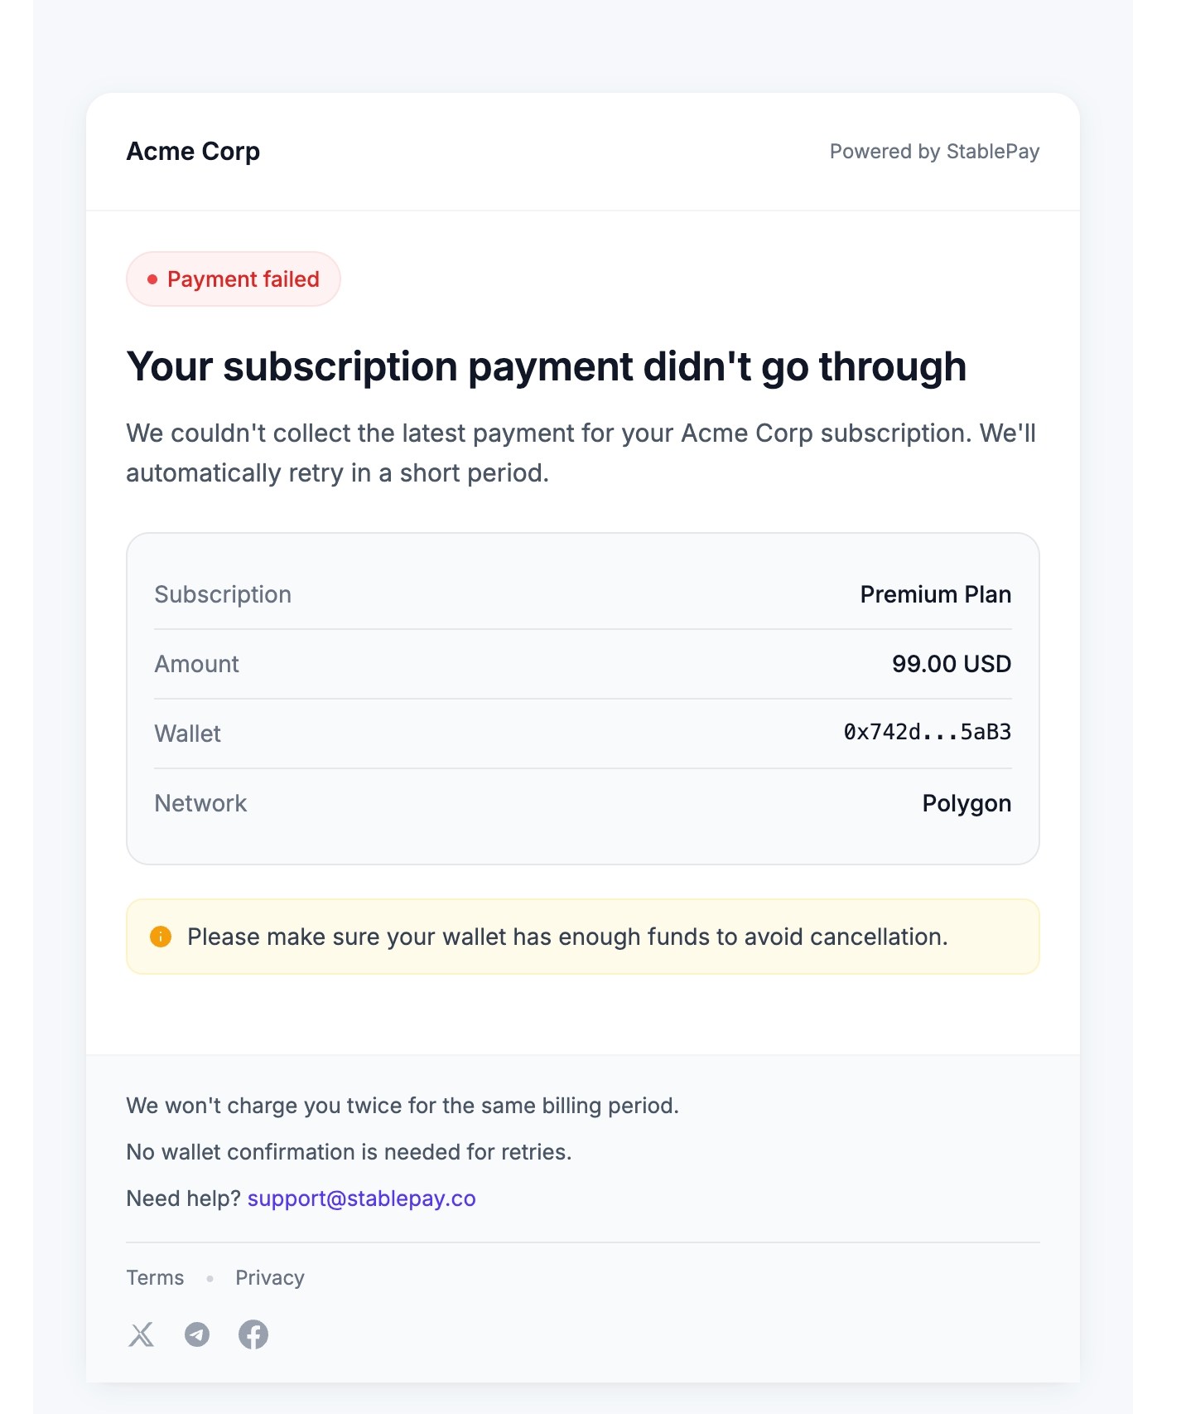Click the subscription payment failure heading

(x=546, y=366)
